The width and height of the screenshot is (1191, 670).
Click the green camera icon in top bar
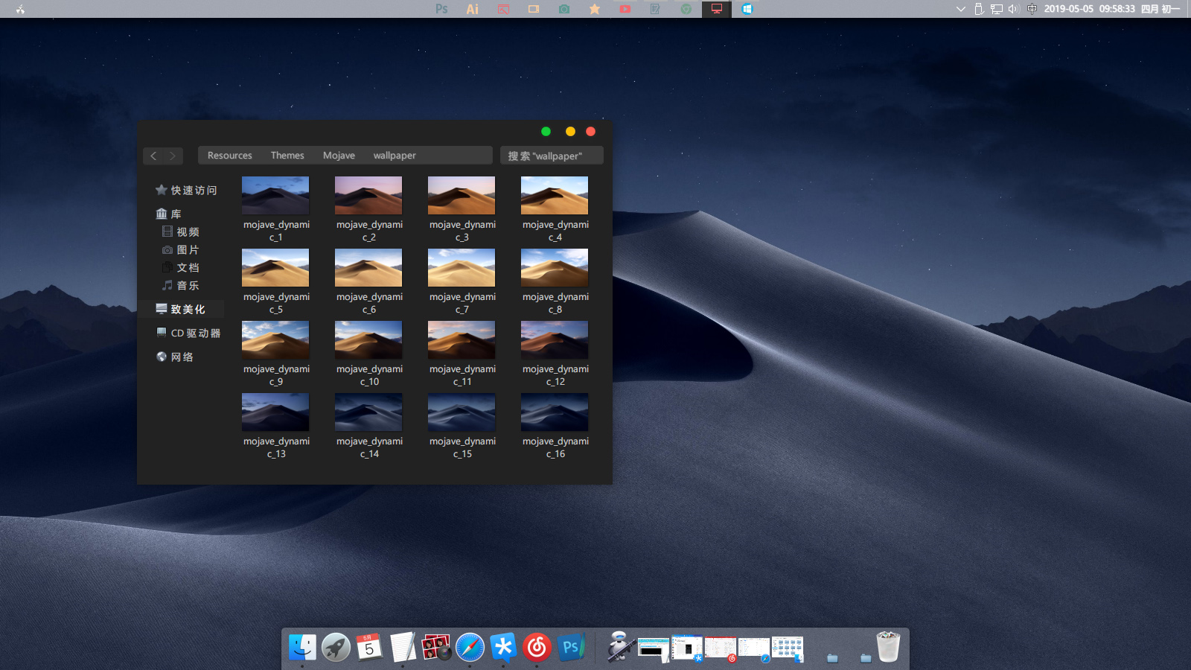click(x=564, y=9)
